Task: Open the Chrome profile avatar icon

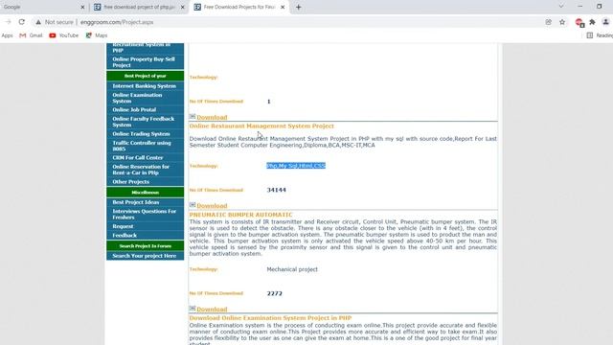Action: pos(605,22)
